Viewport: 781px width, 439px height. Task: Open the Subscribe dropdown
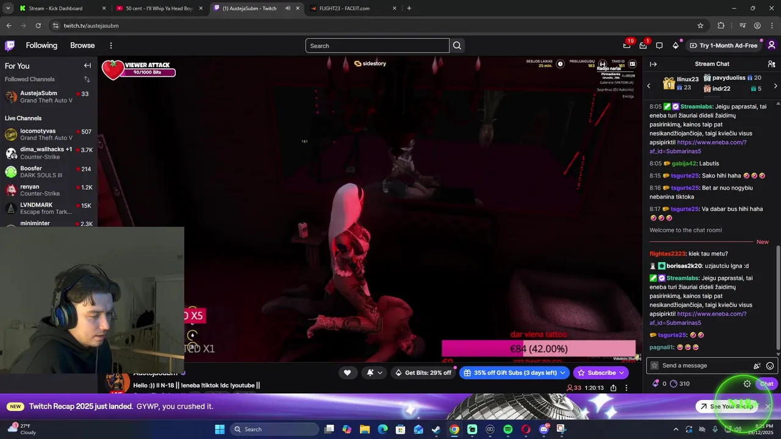tap(600, 373)
